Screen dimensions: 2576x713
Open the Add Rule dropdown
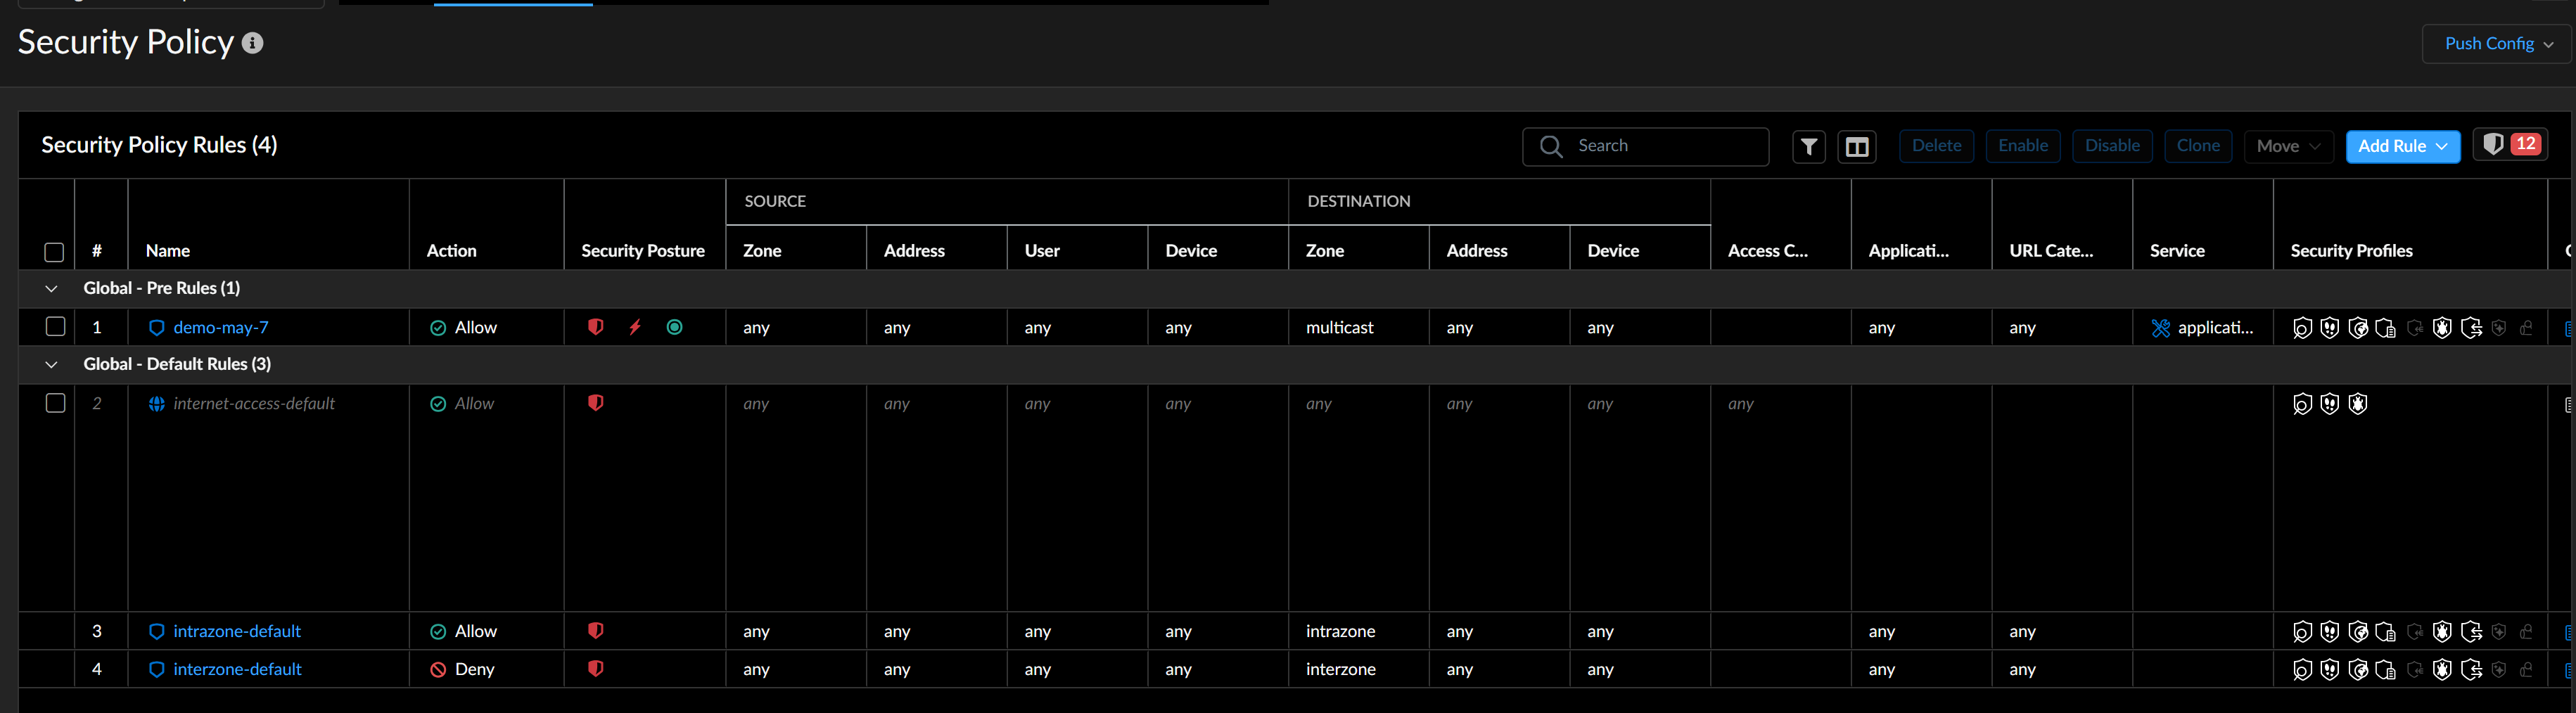2402,146
